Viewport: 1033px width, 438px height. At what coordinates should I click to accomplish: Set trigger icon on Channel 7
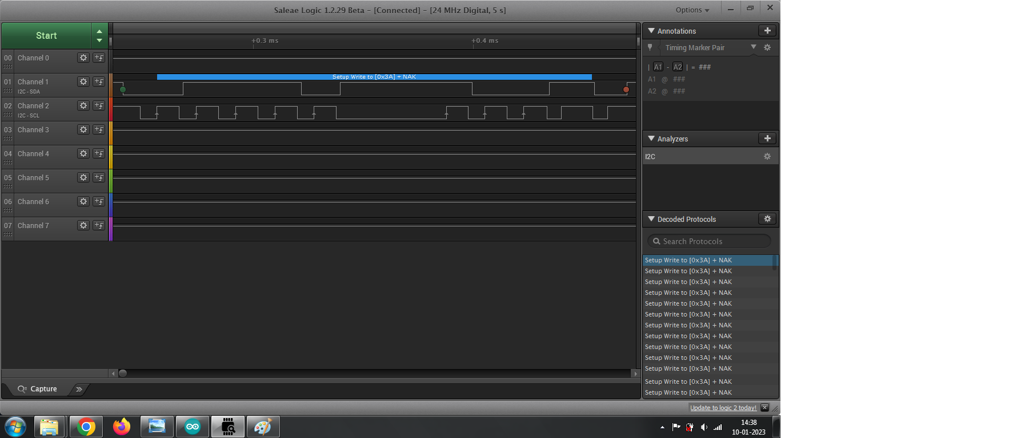pyautogui.click(x=99, y=225)
